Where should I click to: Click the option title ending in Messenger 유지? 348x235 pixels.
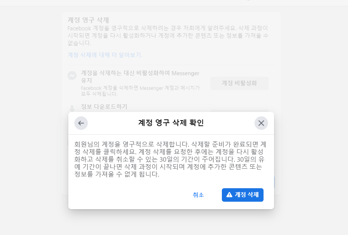140,77
